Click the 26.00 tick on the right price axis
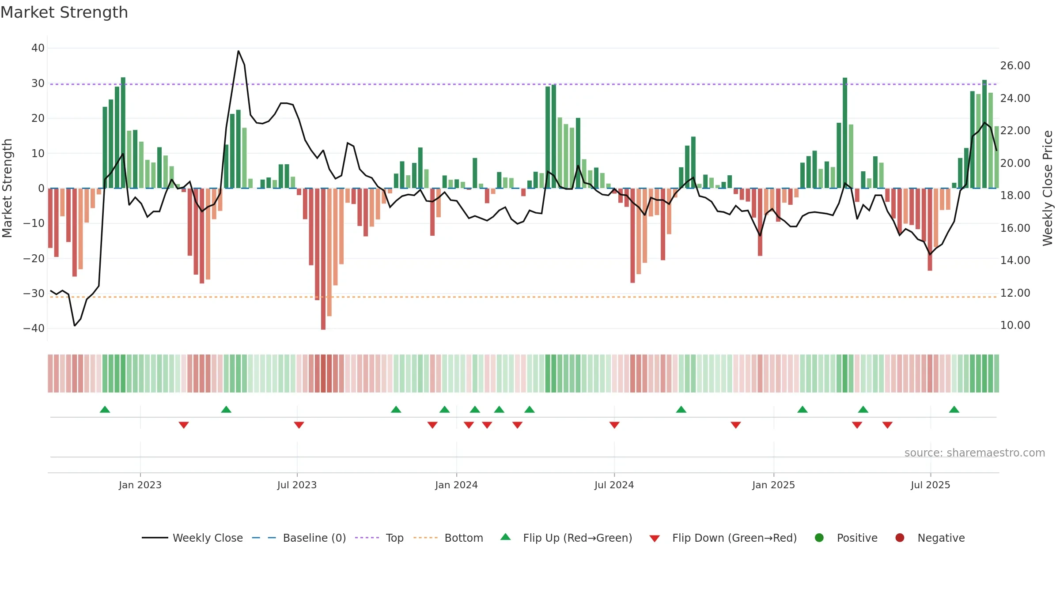The image size is (1060, 596). (1015, 65)
